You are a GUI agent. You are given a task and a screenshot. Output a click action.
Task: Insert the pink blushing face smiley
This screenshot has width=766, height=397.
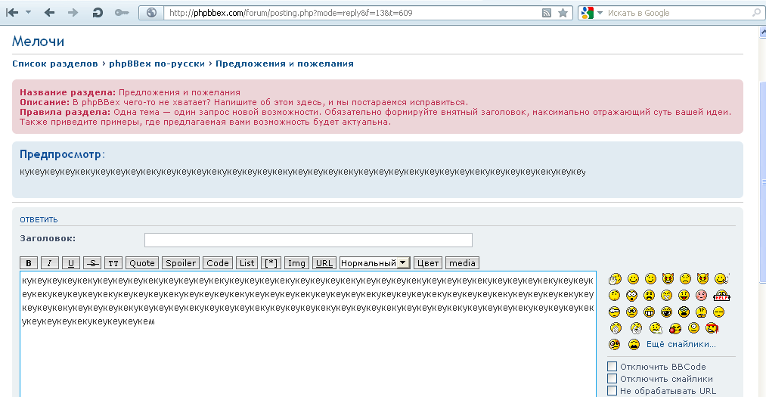click(x=702, y=295)
